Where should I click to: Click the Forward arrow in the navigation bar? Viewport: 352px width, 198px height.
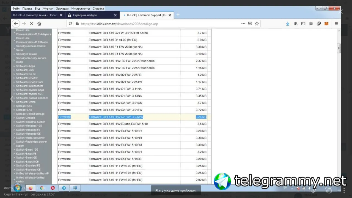(x=24, y=24)
